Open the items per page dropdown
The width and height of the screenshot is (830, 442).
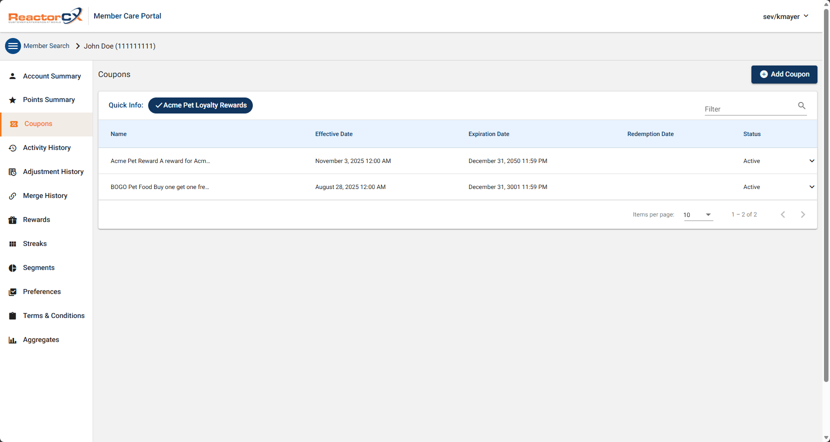click(698, 214)
